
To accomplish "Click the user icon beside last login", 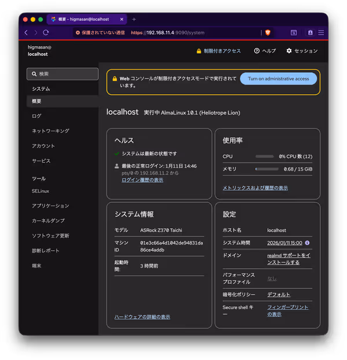I will coord(117,166).
